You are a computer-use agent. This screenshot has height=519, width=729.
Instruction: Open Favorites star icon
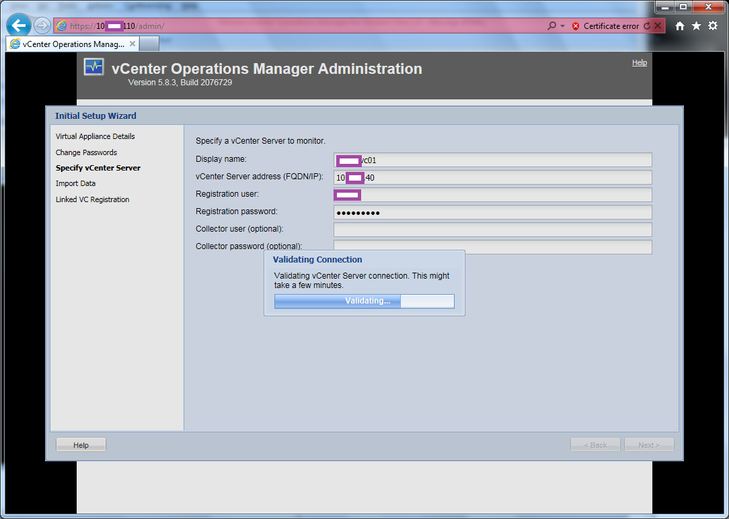click(x=696, y=26)
